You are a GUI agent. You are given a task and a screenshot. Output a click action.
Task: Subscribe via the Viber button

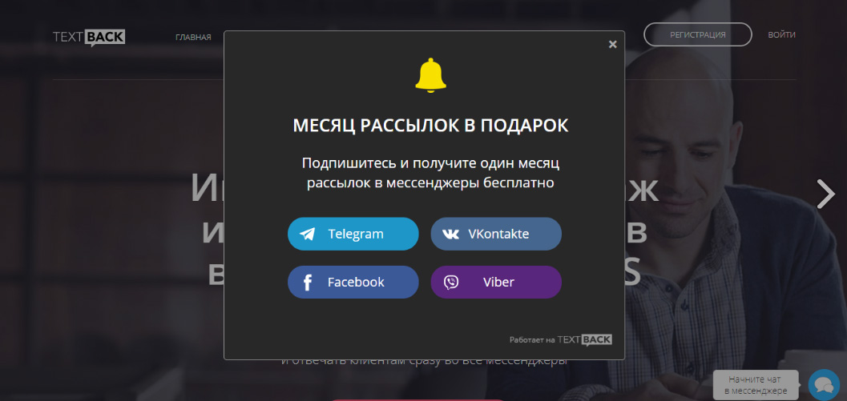point(496,282)
